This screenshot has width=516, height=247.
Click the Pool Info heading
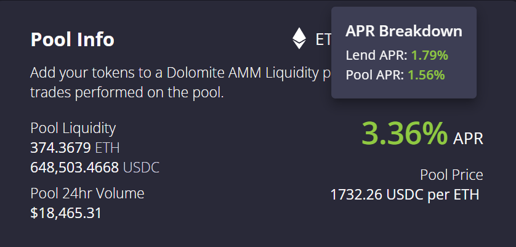click(72, 39)
